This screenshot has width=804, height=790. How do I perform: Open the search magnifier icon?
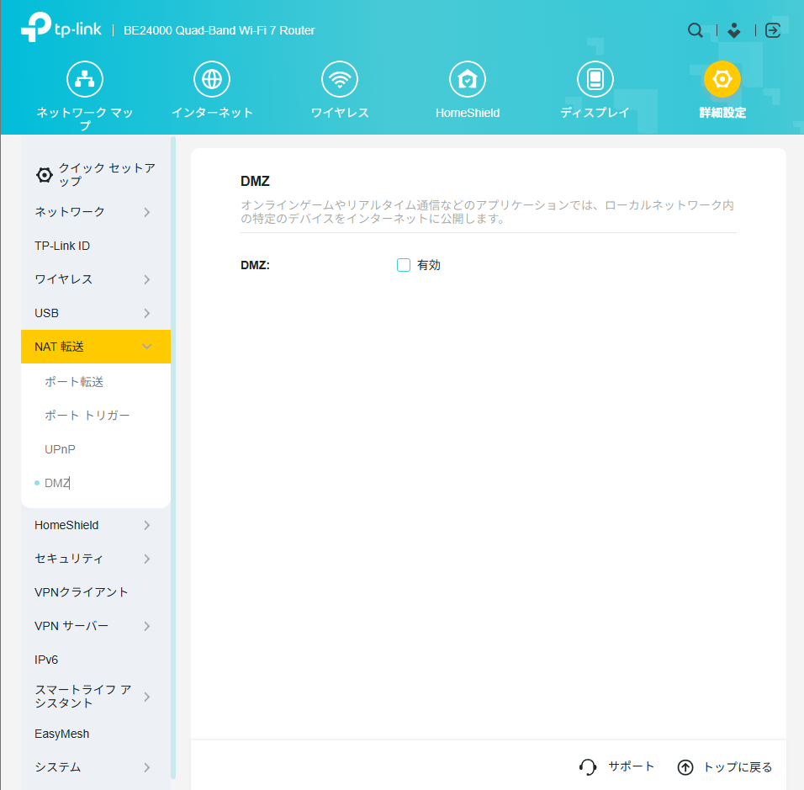(x=695, y=30)
